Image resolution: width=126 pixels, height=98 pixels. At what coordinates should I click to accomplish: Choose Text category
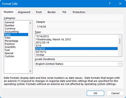pyautogui.click(x=16, y=50)
